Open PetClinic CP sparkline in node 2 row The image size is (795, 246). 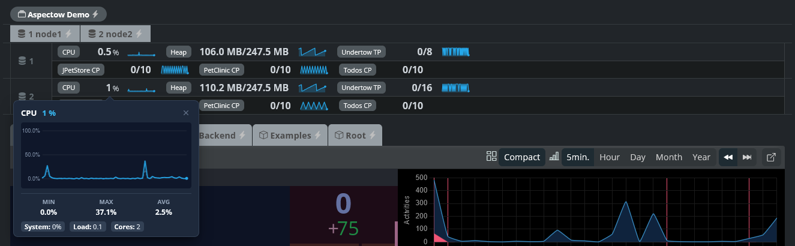[x=314, y=106]
